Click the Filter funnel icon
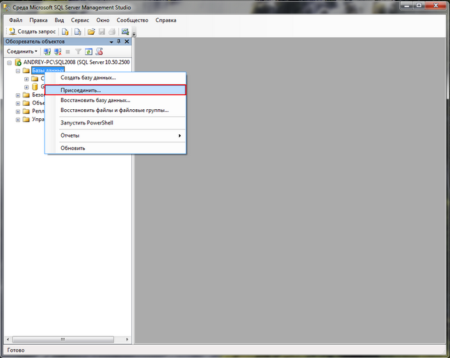 coord(78,51)
